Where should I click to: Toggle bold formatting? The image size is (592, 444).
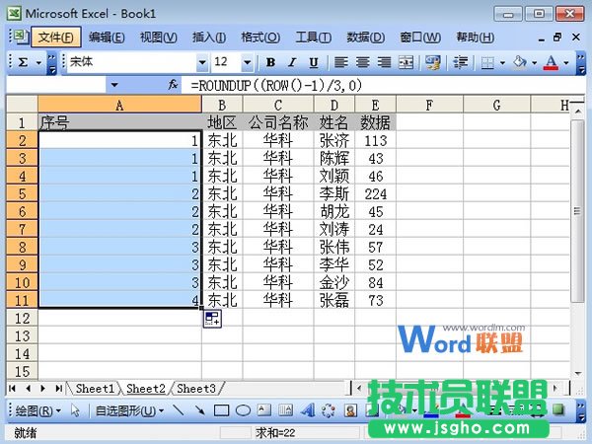(271, 62)
